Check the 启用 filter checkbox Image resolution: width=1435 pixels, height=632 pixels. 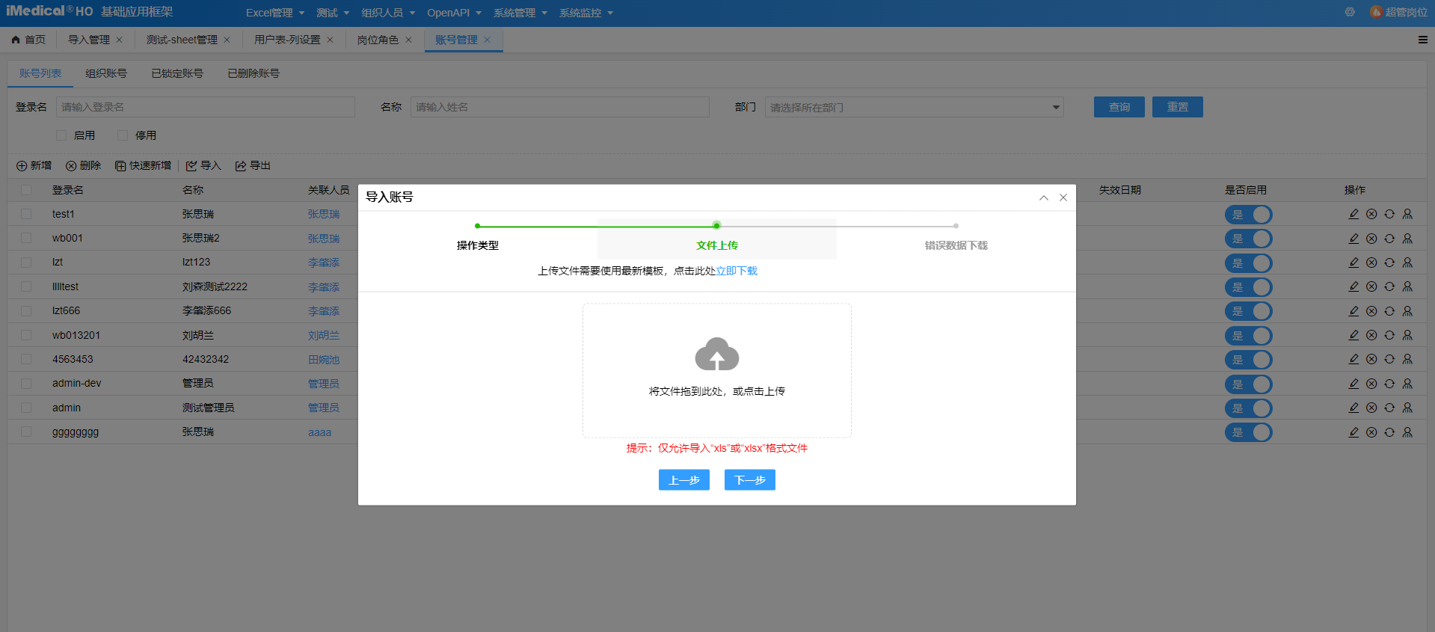coord(61,135)
